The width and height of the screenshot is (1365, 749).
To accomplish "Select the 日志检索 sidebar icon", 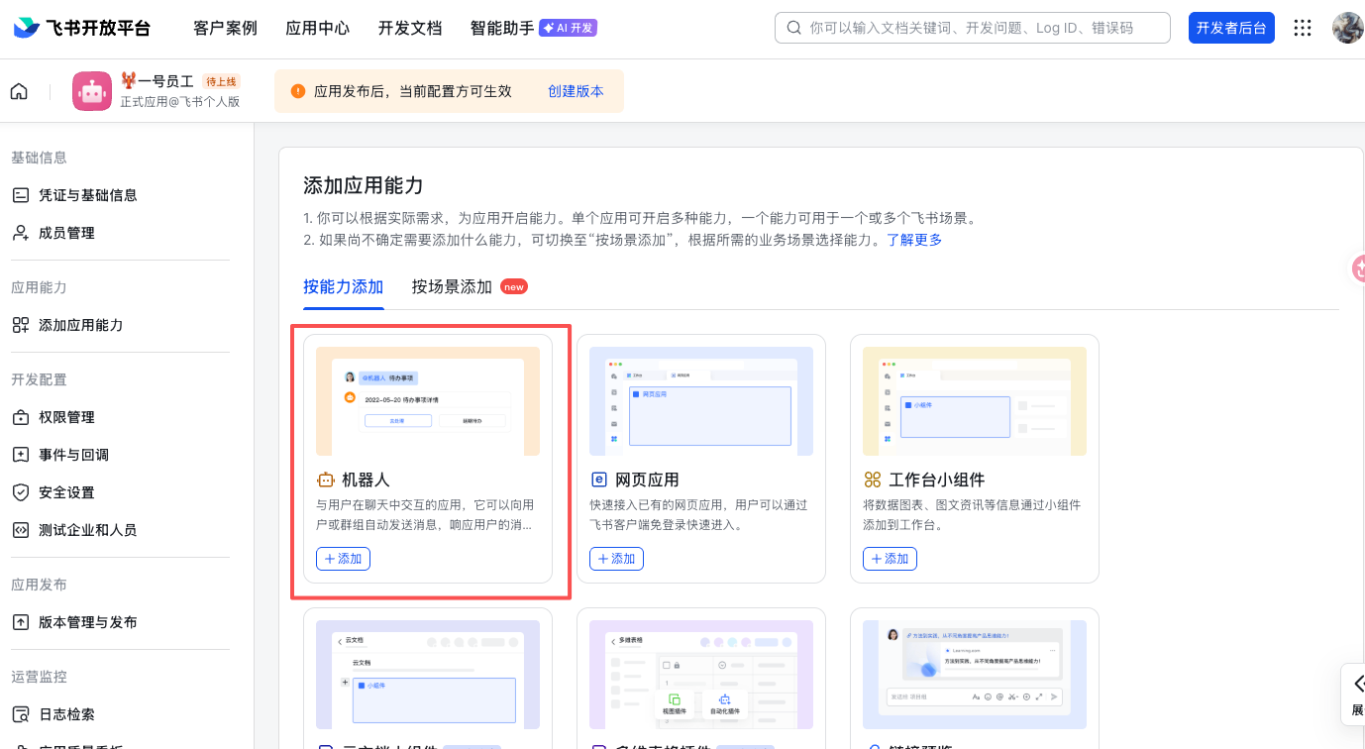I will (x=20, y=713).
